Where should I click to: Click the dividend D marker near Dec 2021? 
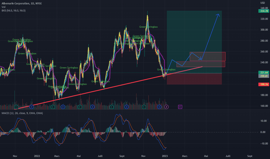(32, 107)
